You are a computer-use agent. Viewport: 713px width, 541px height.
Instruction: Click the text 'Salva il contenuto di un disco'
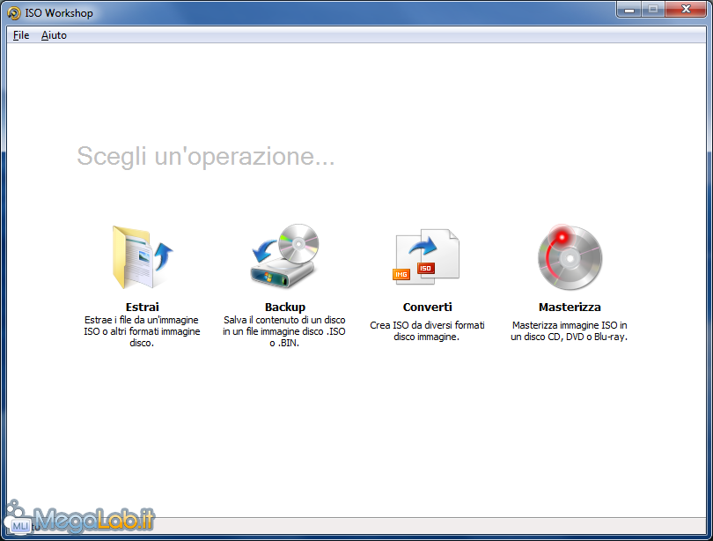coord(284,320)
